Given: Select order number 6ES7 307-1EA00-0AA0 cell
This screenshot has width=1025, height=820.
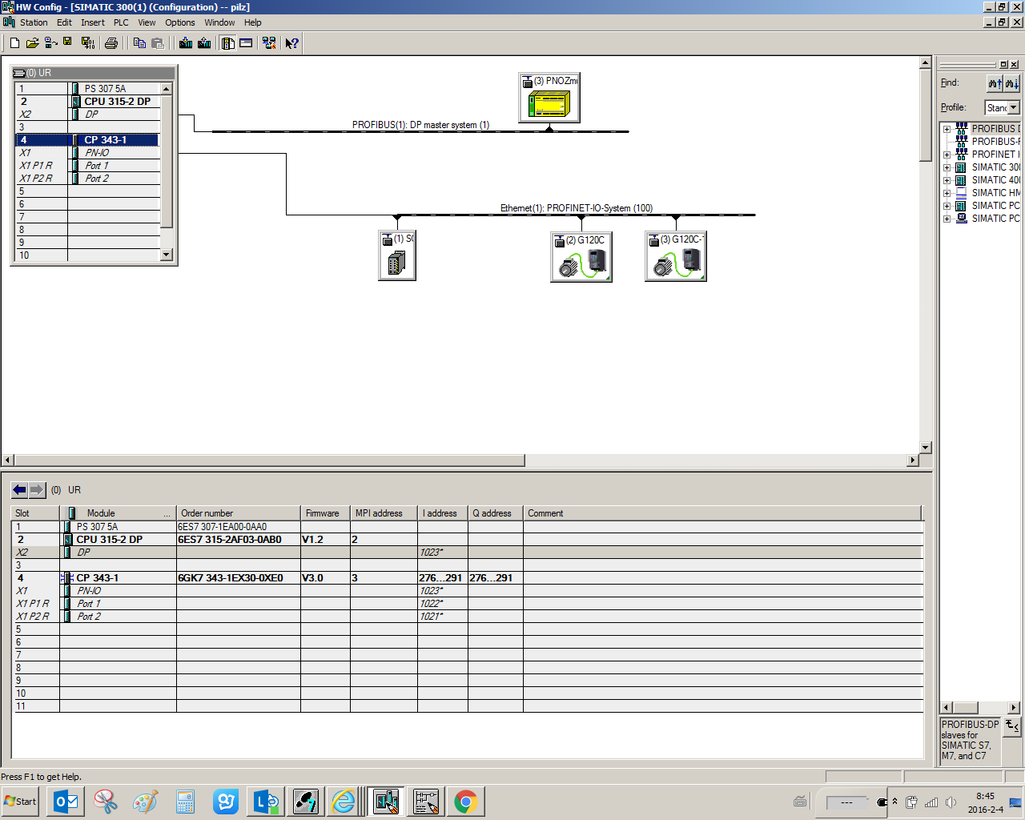Looking at the screenshot, I should click(x=239, y=527).
